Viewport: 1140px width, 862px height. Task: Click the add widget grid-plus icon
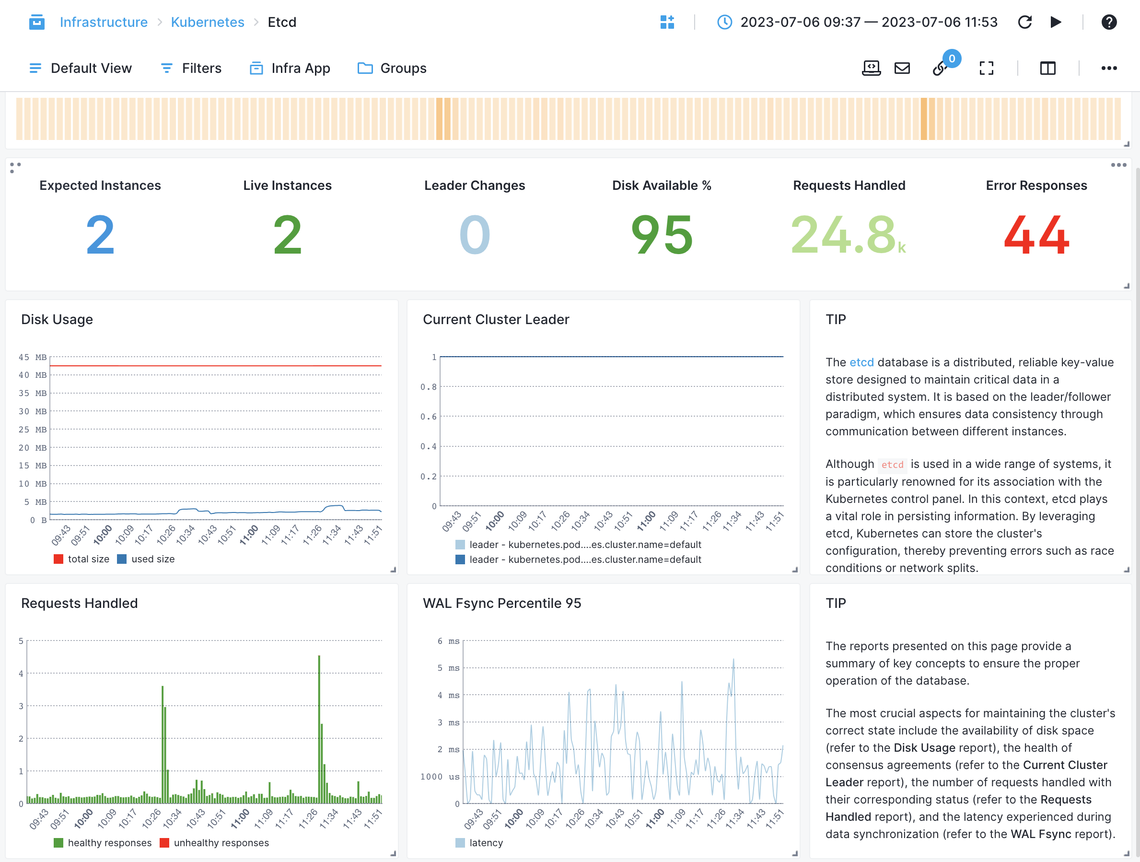pos(667,22)
